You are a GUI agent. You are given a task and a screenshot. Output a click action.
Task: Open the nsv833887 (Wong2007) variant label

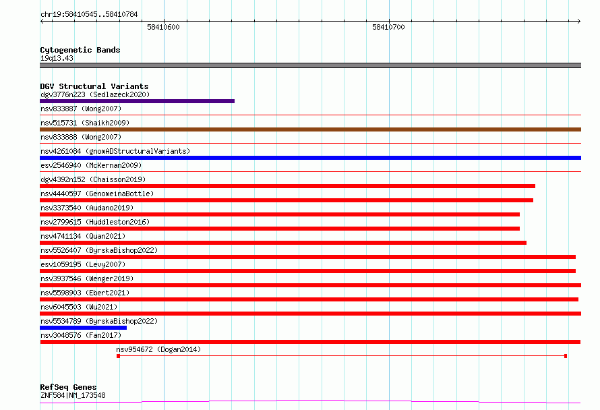(81, 109)
